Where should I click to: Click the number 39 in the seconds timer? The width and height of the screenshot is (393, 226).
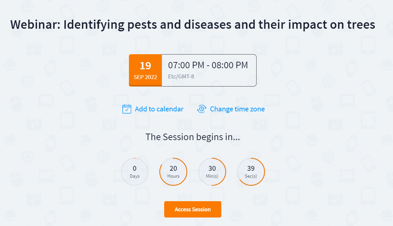tap(251, 169)
